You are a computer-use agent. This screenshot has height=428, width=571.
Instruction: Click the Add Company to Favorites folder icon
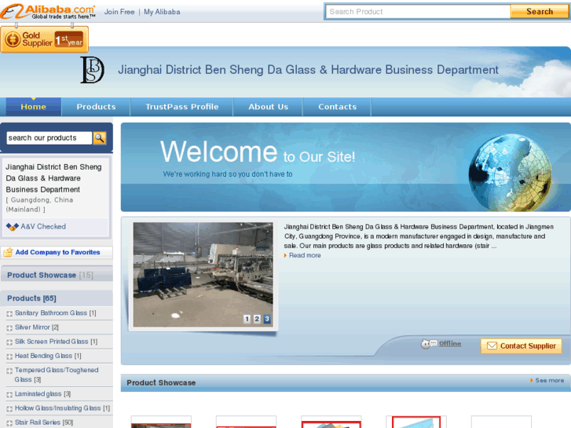8,252
